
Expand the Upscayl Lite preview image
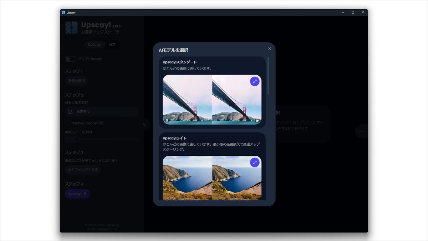click(x=255, y=162)
